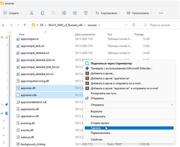This screenshot has width=180, height=147.
Task: Select file appraiserres.dll
Action: pos(30,109)
